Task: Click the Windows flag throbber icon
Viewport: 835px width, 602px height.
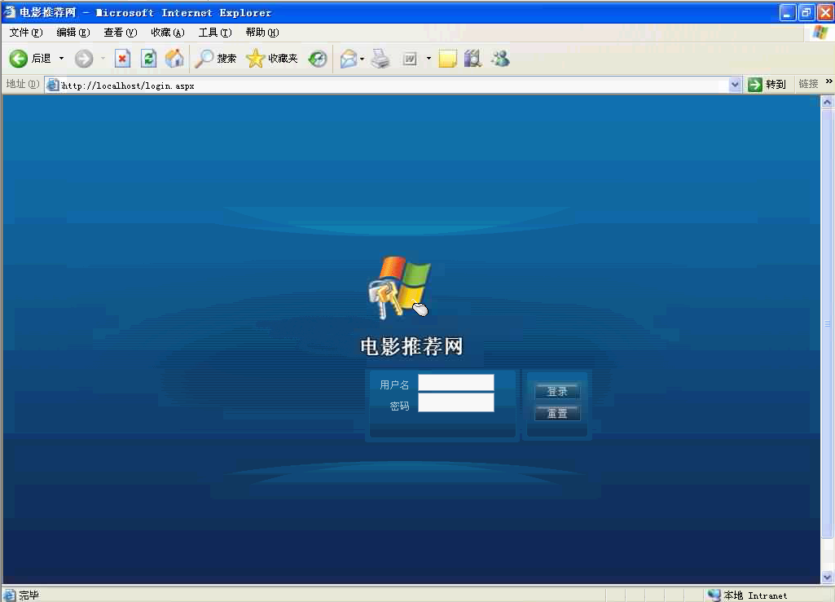Action: coord(820,33)
